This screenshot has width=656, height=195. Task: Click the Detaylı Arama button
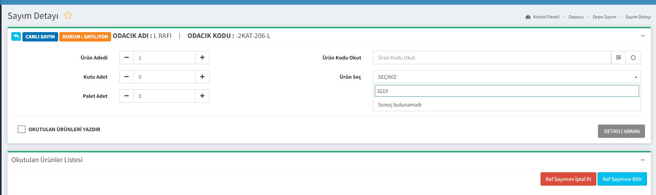pyautogui.click(x=621, y=131)
